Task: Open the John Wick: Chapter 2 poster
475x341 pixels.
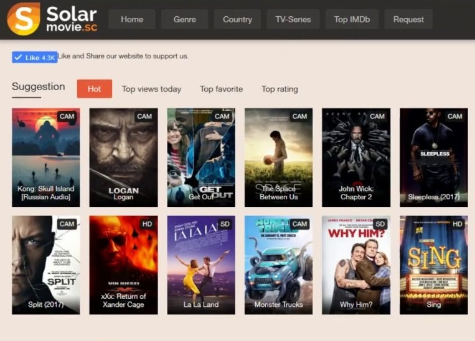Action: [x=356, y=158]
